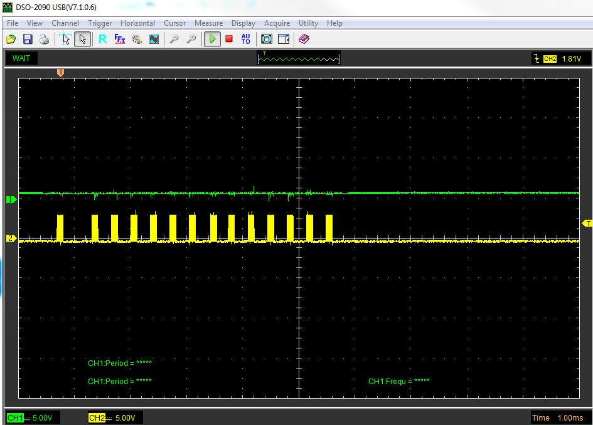Click the second magnifier zoom icon
593x425 pixels.
coord(191,39)
